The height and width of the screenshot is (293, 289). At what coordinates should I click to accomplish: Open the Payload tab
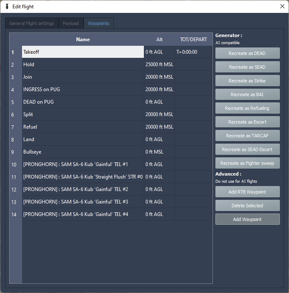[x=71, y=23]
